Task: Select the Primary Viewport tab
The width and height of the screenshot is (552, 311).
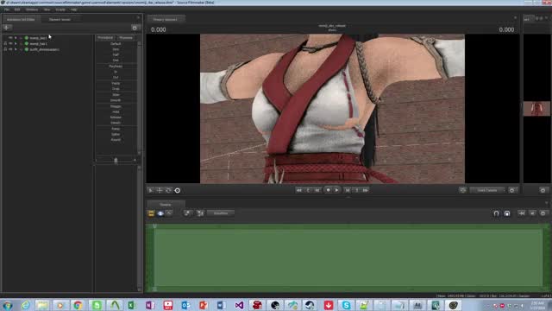Action: coord(165,19)
